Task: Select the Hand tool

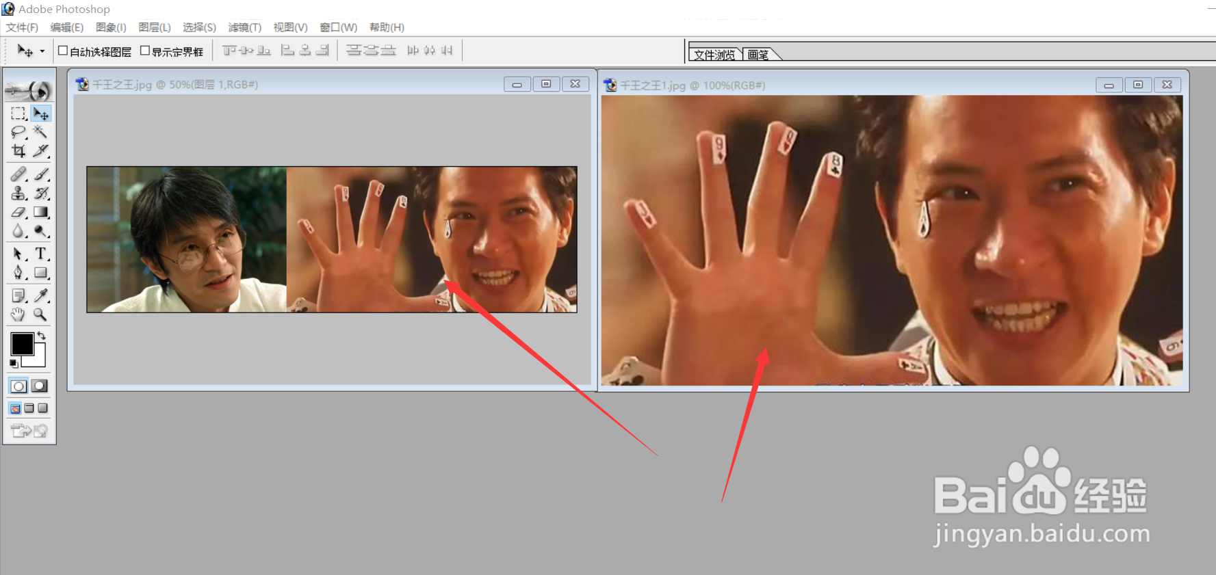Action: coord(18,315)
